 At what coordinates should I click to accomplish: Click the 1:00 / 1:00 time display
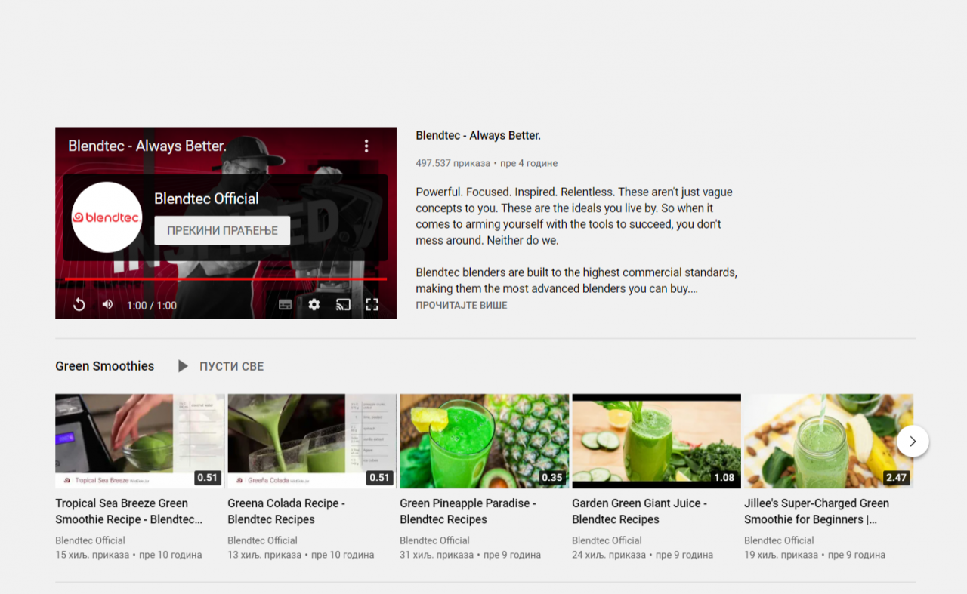point(152,306)
